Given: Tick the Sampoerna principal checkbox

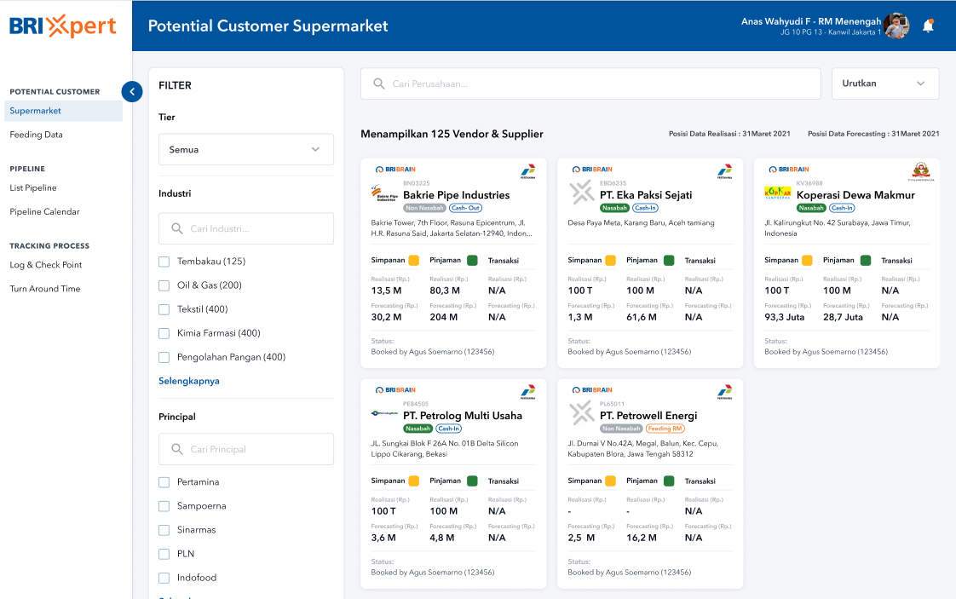Looking at the screenshot, I should (x=164, y=506).
